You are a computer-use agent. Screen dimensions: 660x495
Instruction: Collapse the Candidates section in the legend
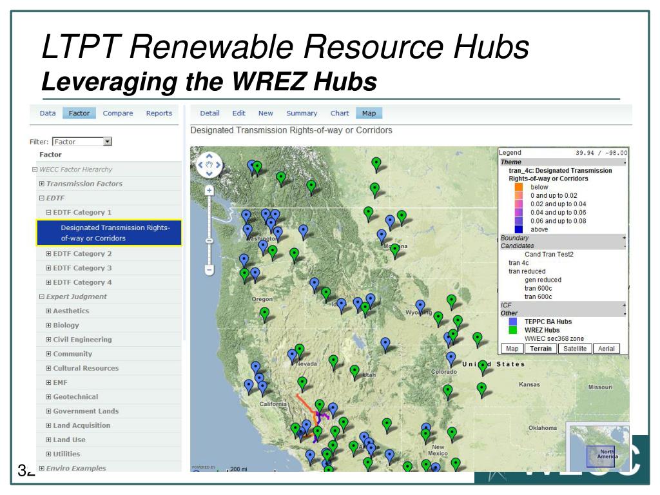[x=624, y=246]
